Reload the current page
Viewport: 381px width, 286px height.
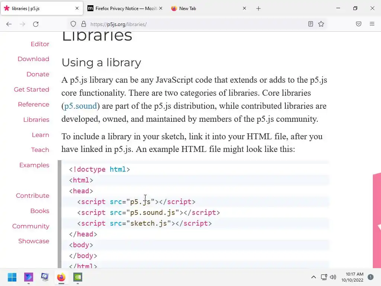click(36, 24)
